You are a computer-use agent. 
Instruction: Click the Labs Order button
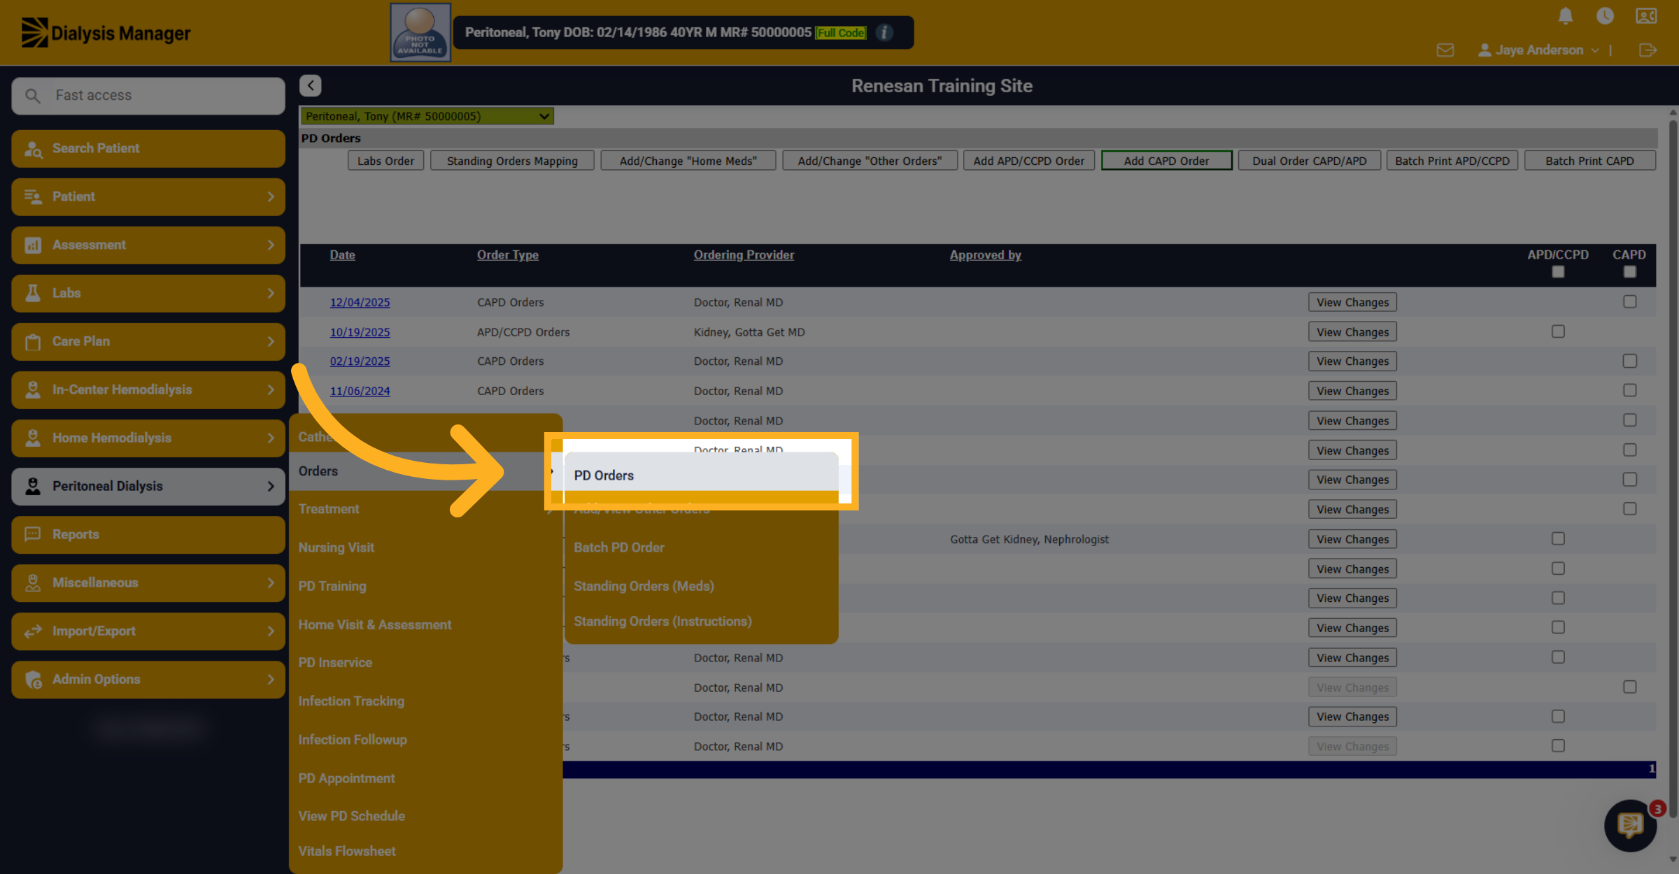pos(385,161)
